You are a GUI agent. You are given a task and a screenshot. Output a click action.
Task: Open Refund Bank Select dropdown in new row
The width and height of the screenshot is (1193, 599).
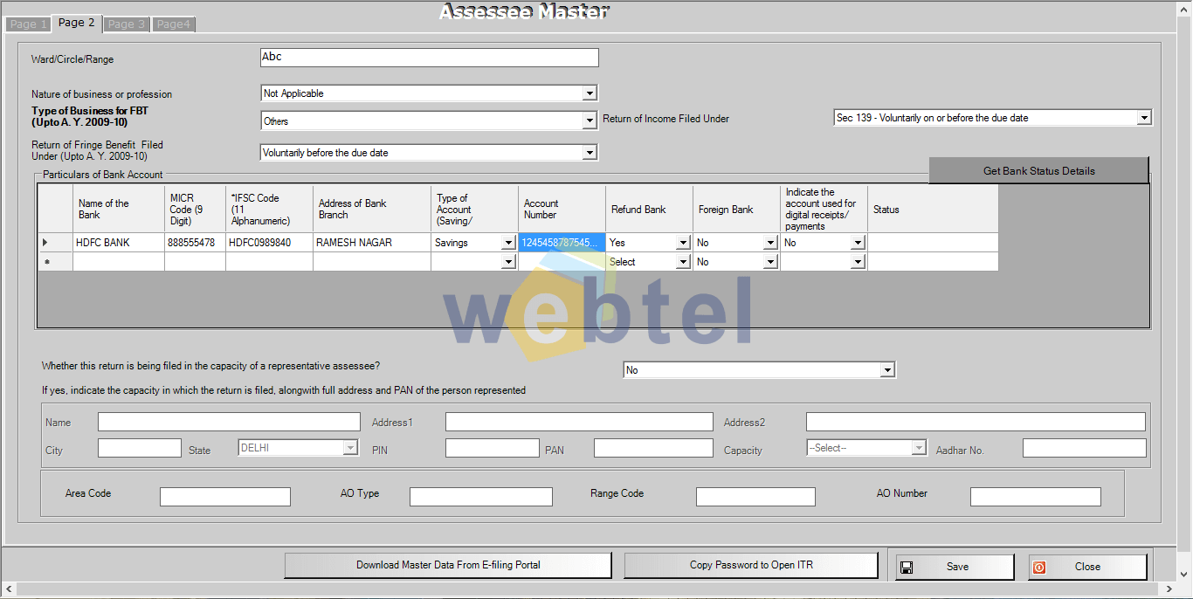(683, 262)
